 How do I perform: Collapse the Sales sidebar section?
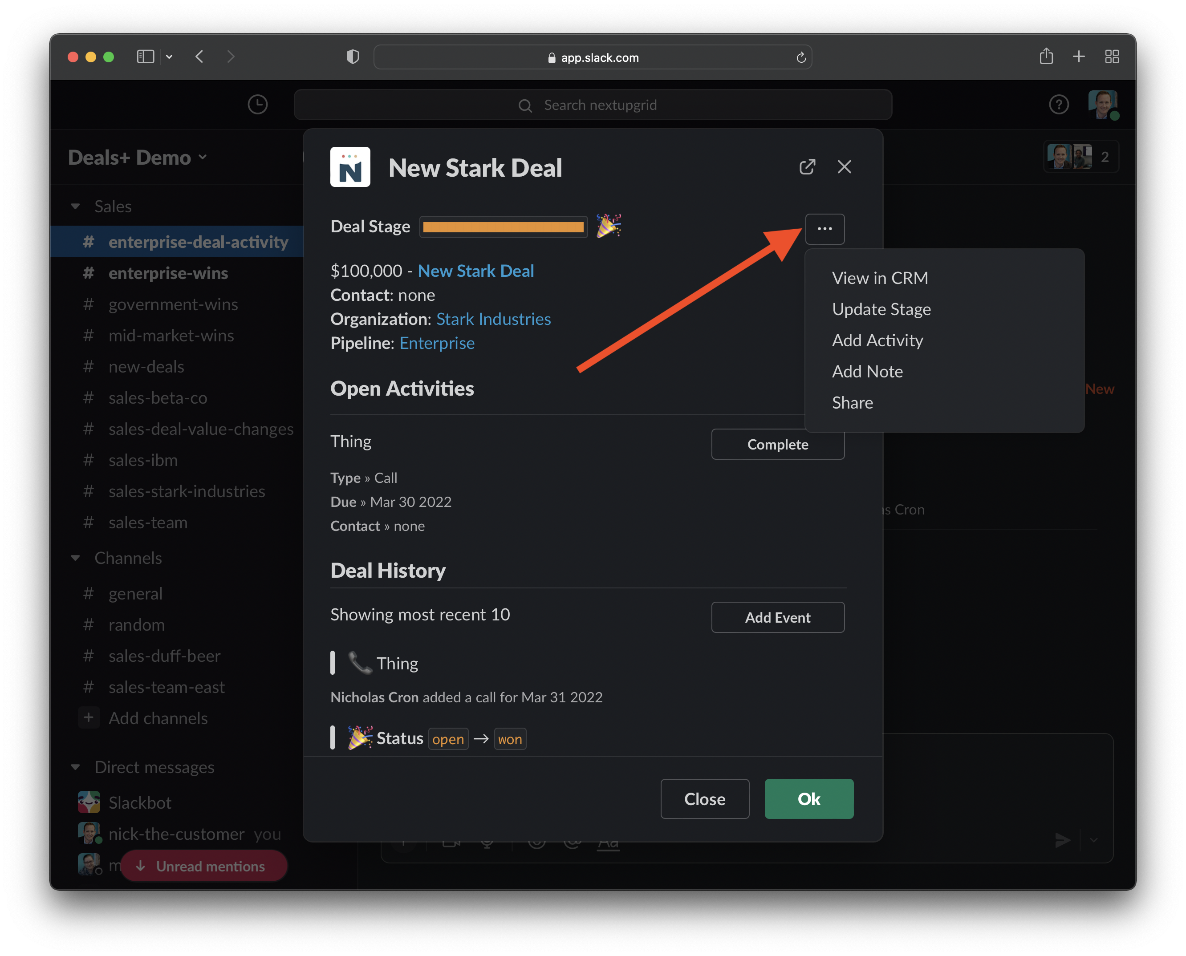click(x=76, y=206)
